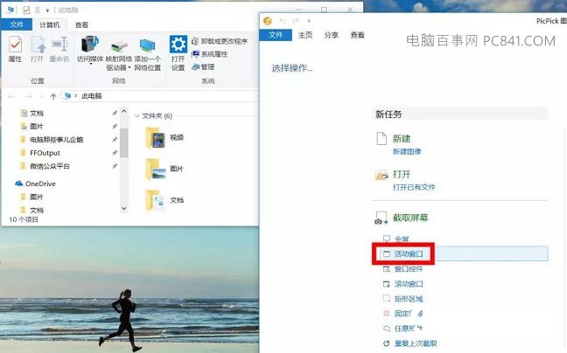Click the Explorer forward navigation arrow

(28, 96)
